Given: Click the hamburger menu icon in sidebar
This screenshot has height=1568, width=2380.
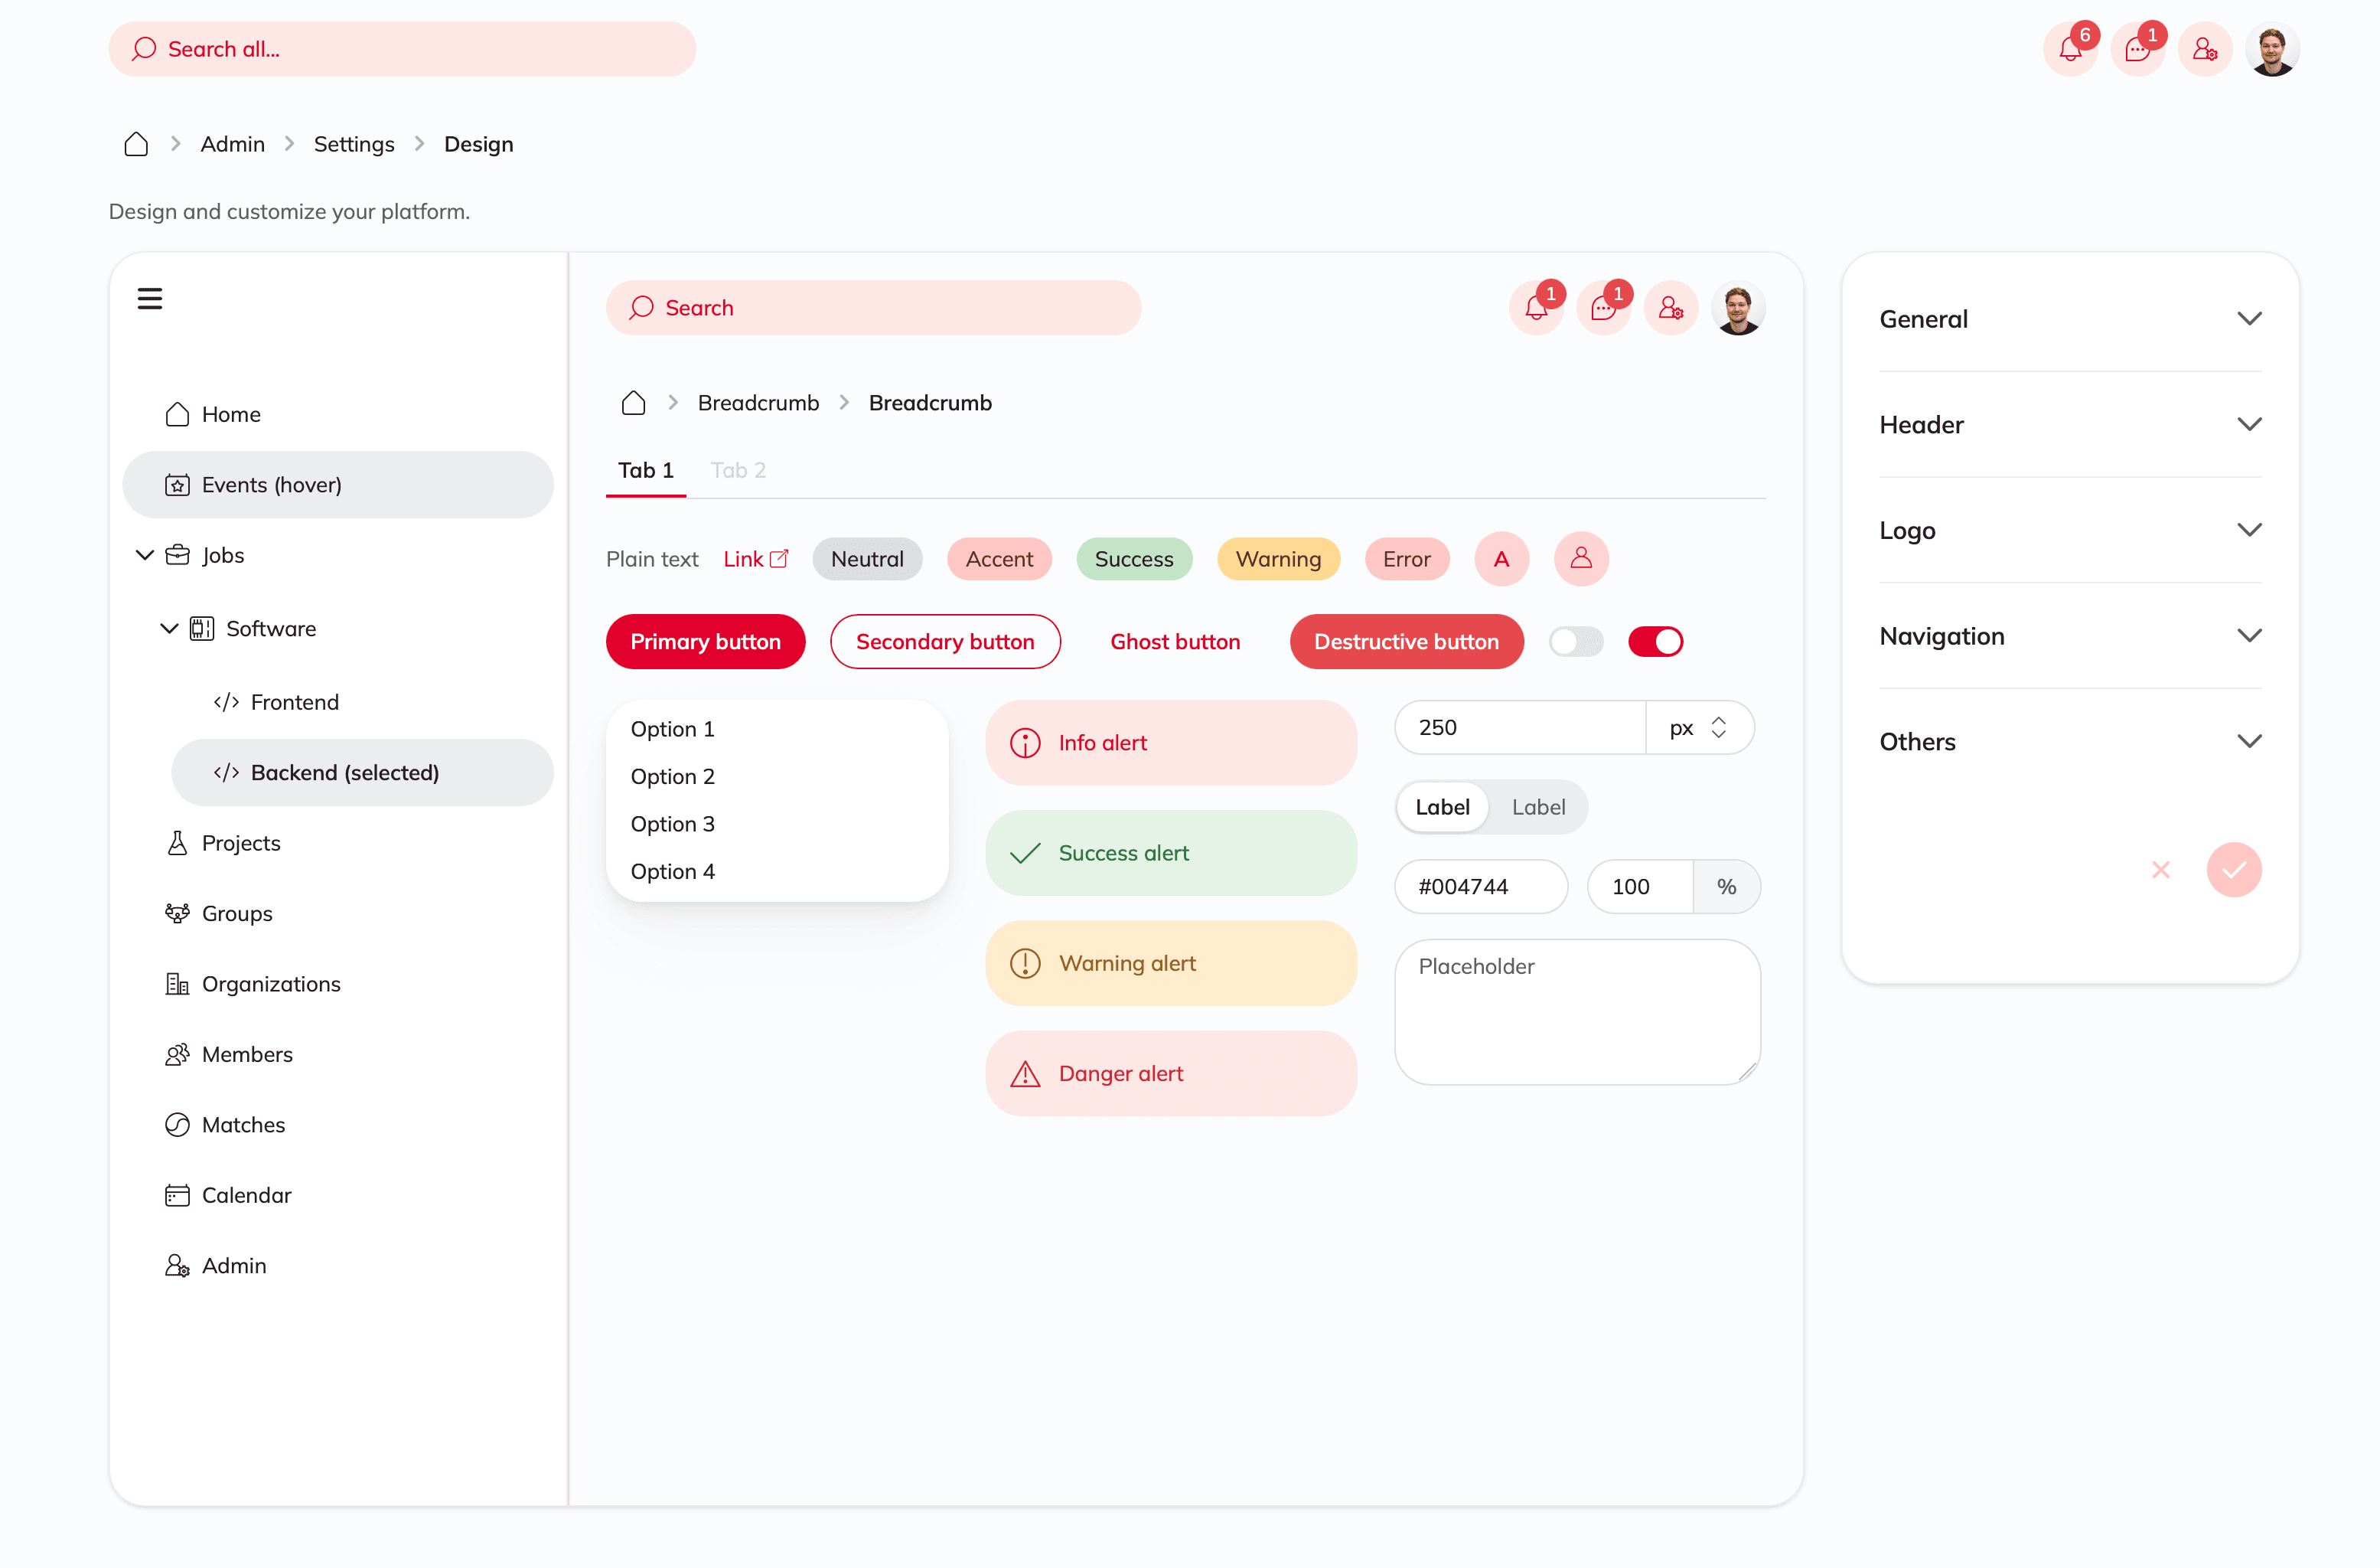Looking at the screenshot, I should point(150,298).
